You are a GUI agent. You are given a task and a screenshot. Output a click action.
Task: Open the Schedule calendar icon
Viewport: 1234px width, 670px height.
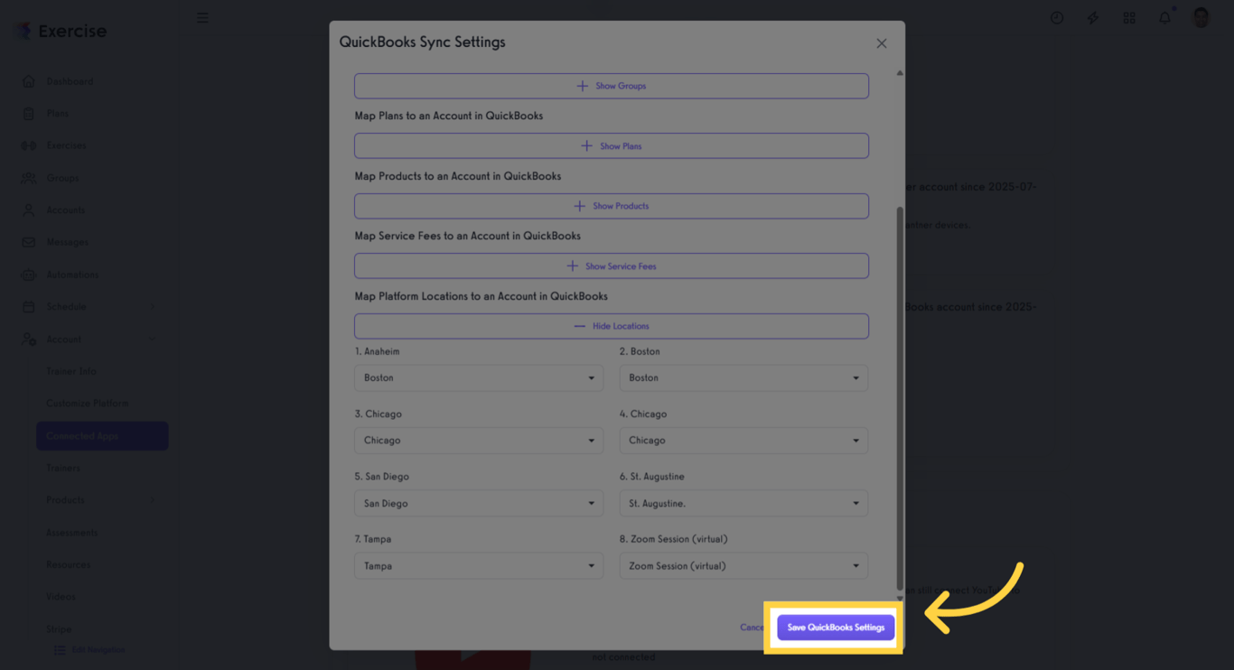[x=27, y=306]
